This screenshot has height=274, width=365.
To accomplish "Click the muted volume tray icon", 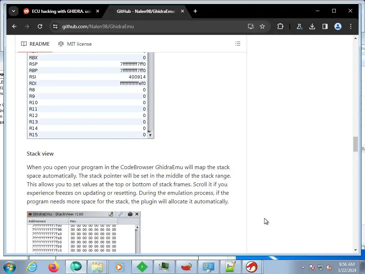I will [329, 267].
